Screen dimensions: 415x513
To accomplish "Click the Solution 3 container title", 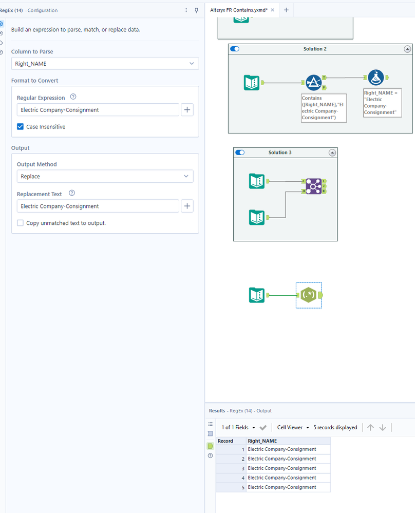I will click(280, 153).
